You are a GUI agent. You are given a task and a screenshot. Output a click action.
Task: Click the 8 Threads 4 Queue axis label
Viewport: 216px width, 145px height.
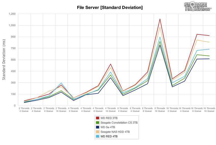pos(135,110)
